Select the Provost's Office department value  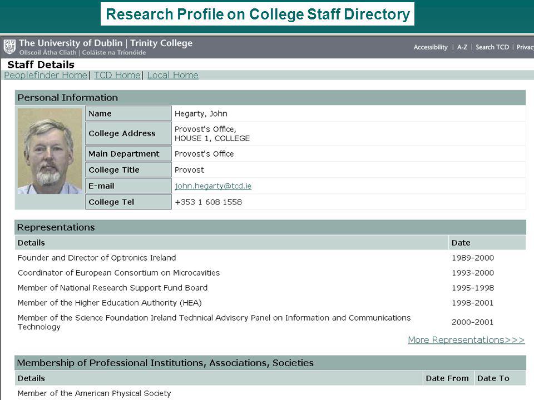tap(204, 154)
